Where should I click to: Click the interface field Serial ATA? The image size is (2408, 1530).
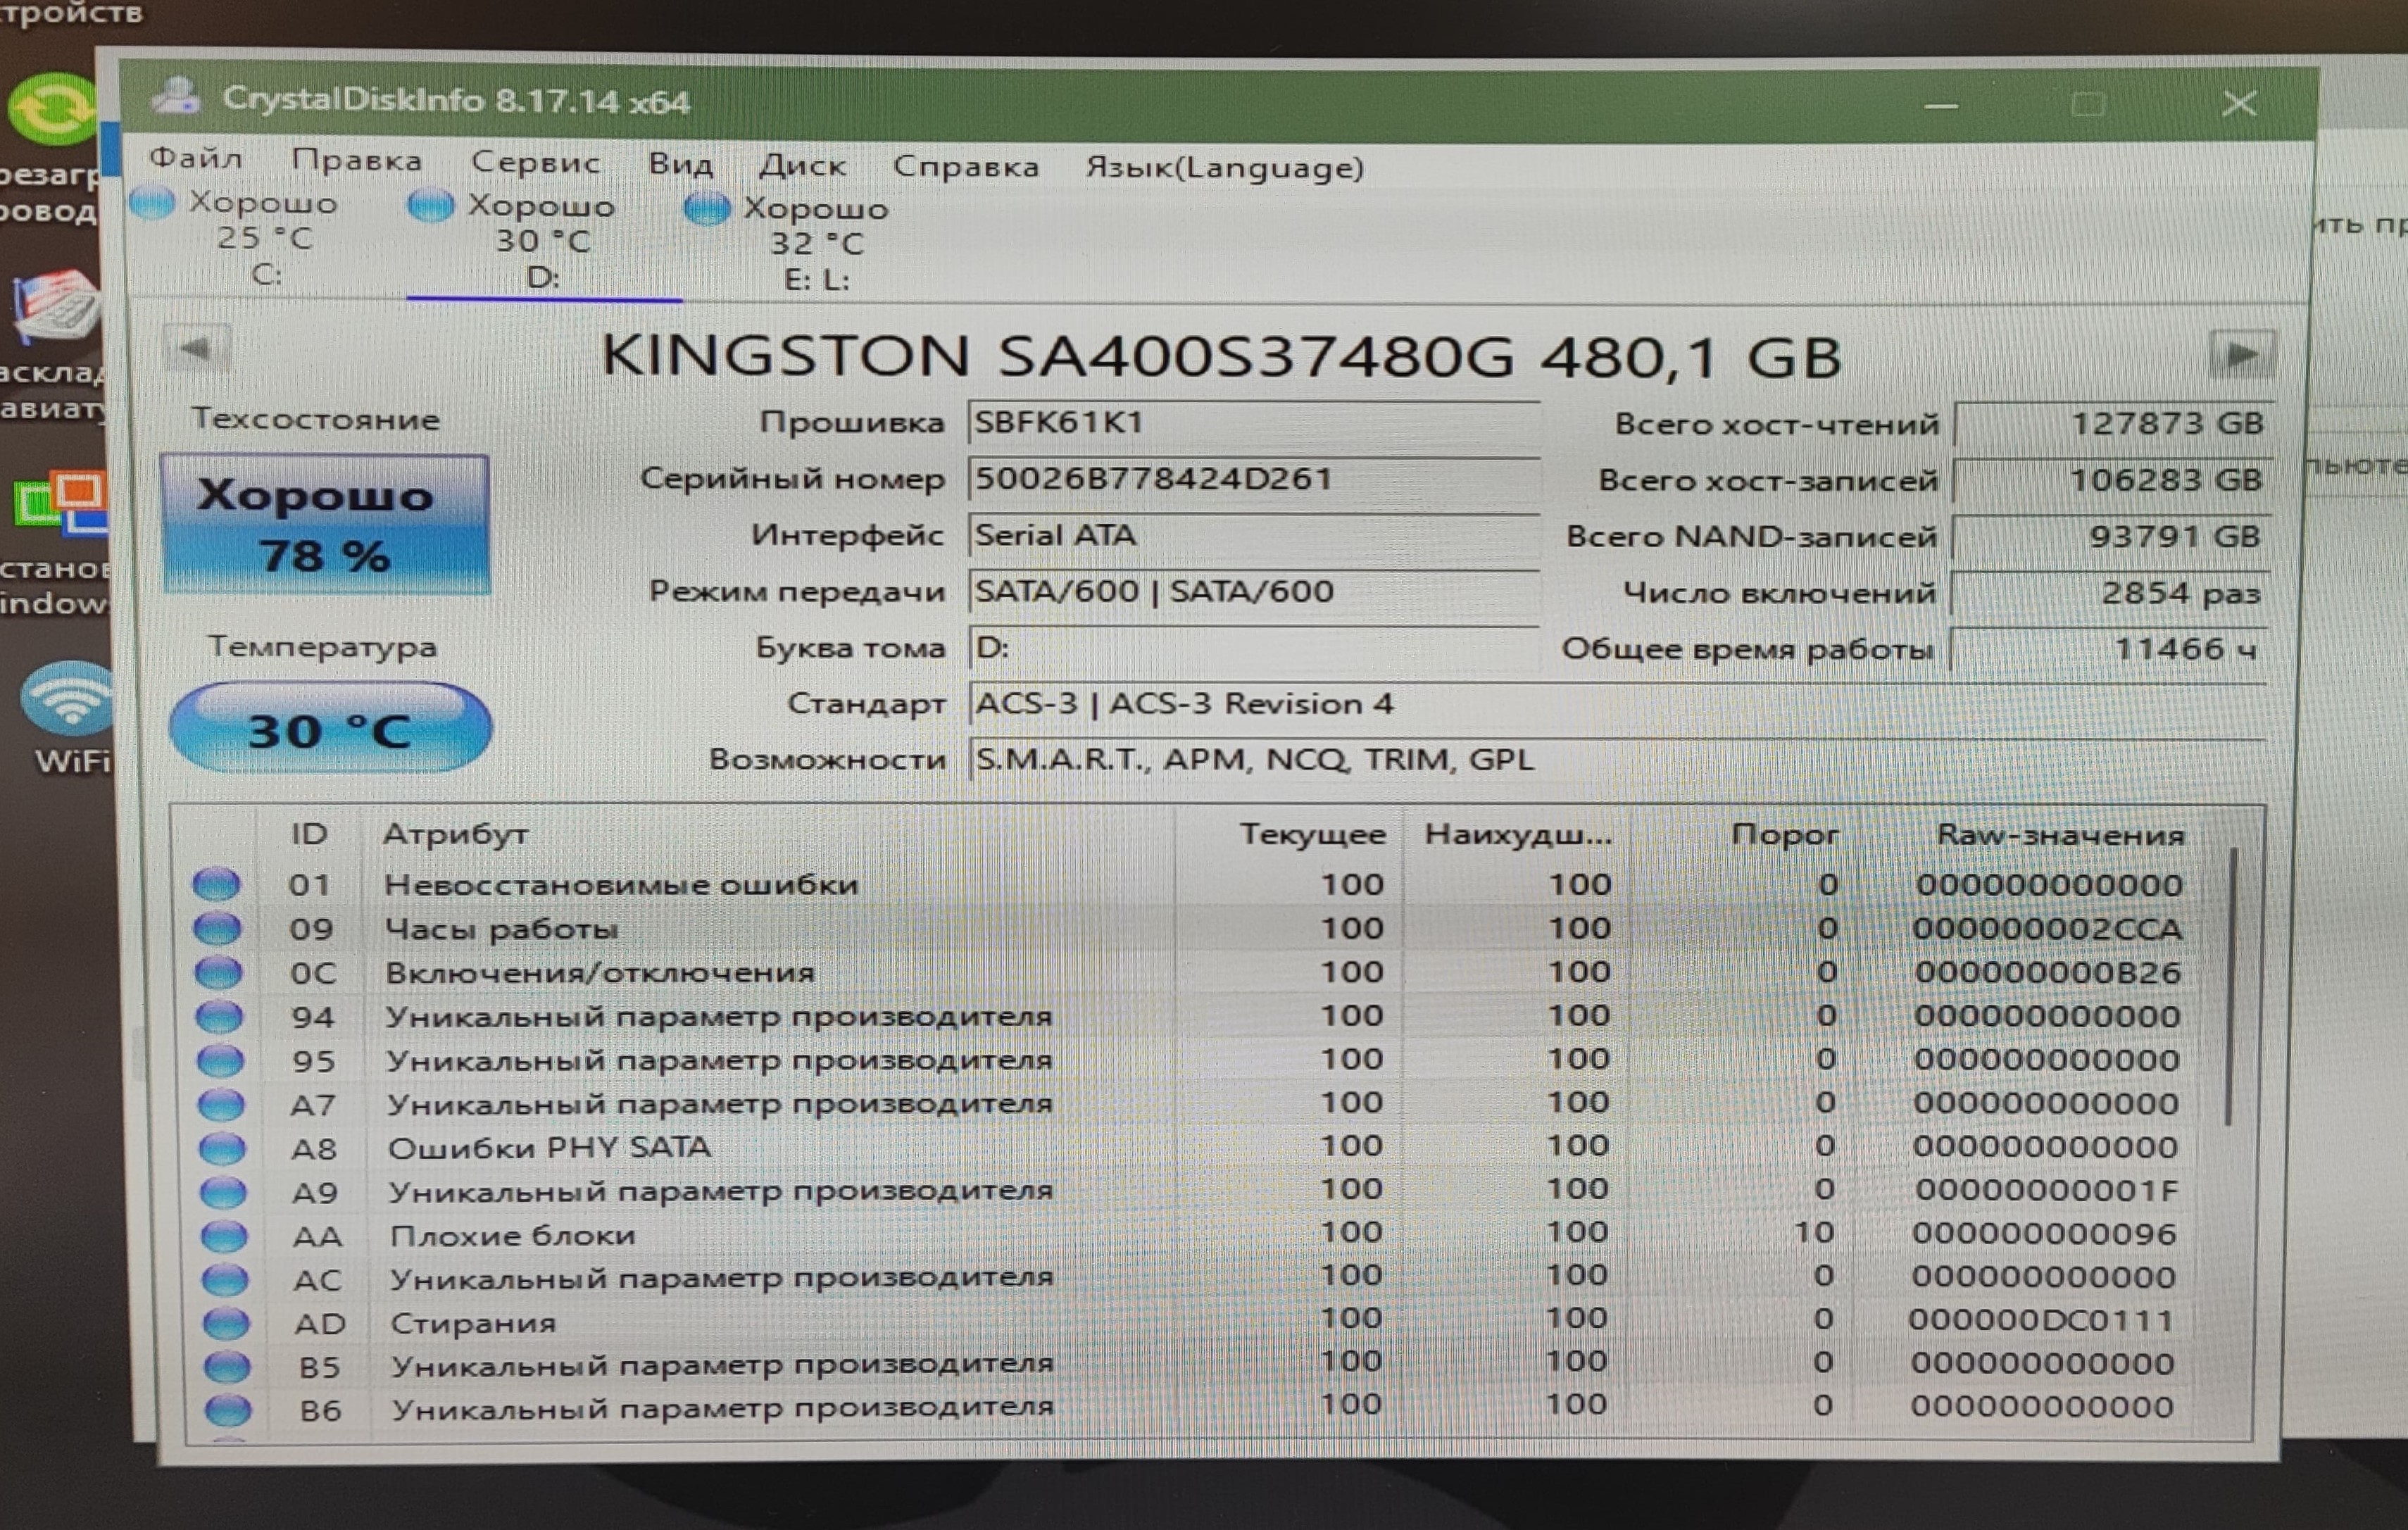pos(1253,535)
